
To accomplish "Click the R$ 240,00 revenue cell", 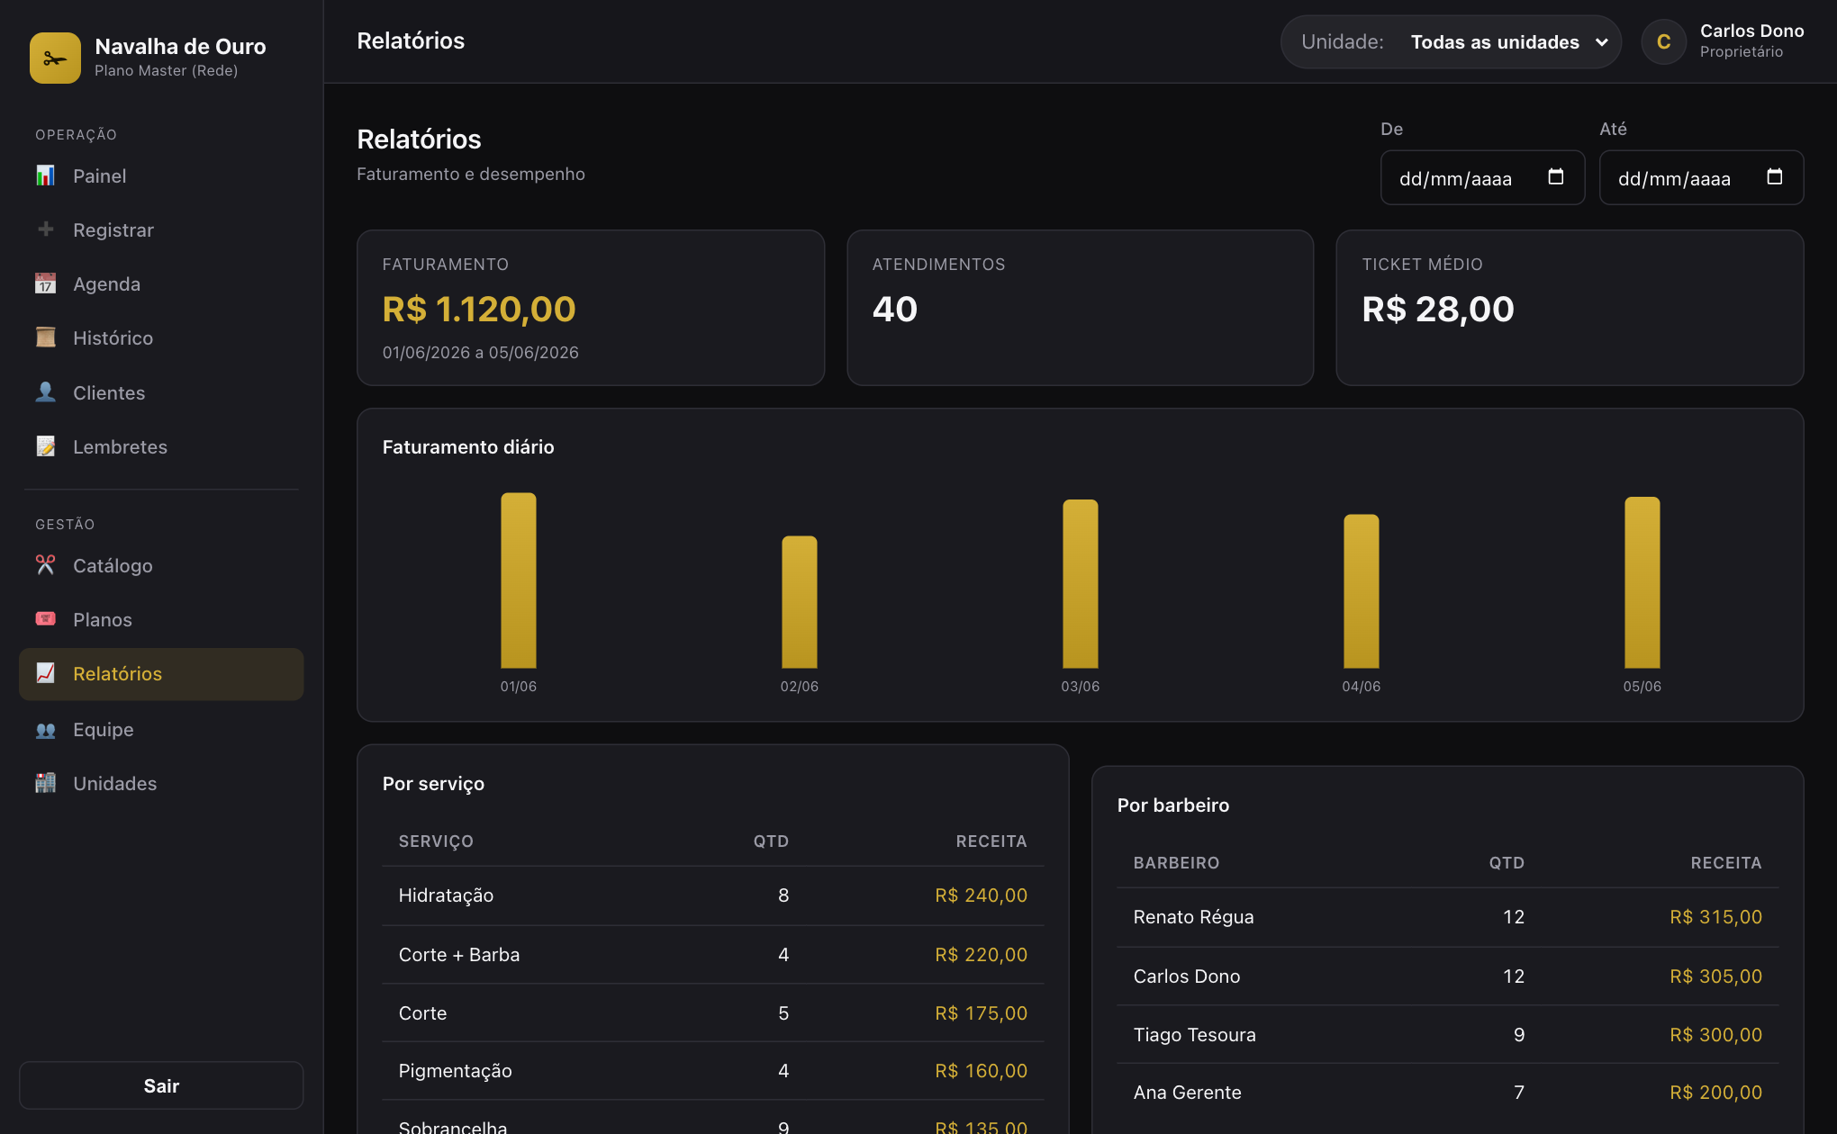I will 981,895.
